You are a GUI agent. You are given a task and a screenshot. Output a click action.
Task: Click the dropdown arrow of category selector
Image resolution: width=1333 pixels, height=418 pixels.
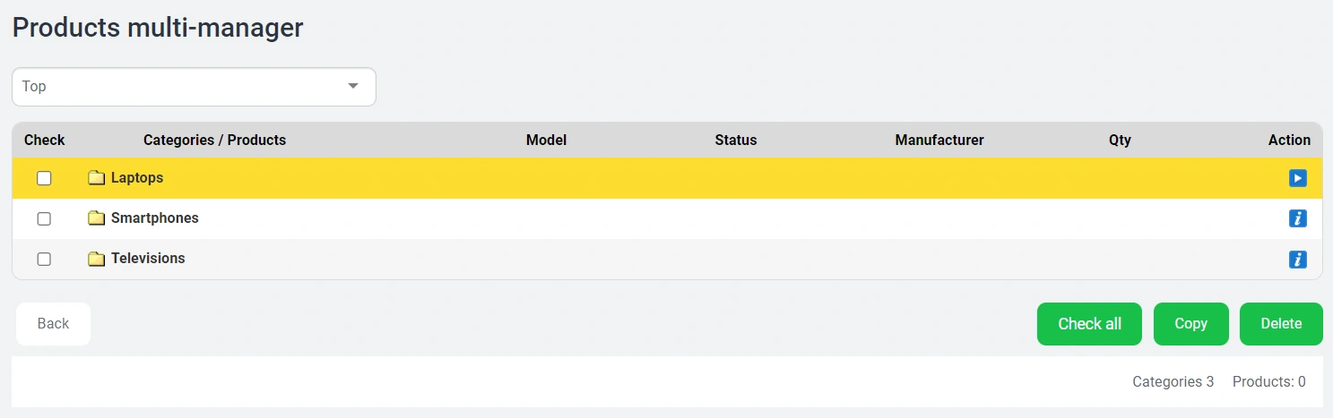tap(353, 86)
